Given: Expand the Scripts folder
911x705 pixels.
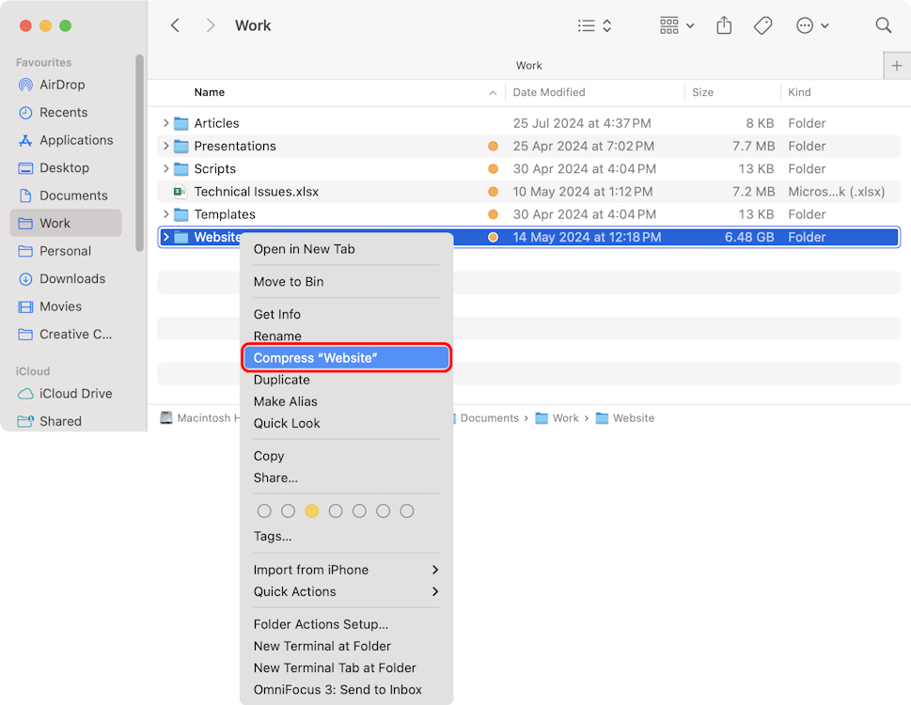Looking at the screenshot, I should (165, 169).
